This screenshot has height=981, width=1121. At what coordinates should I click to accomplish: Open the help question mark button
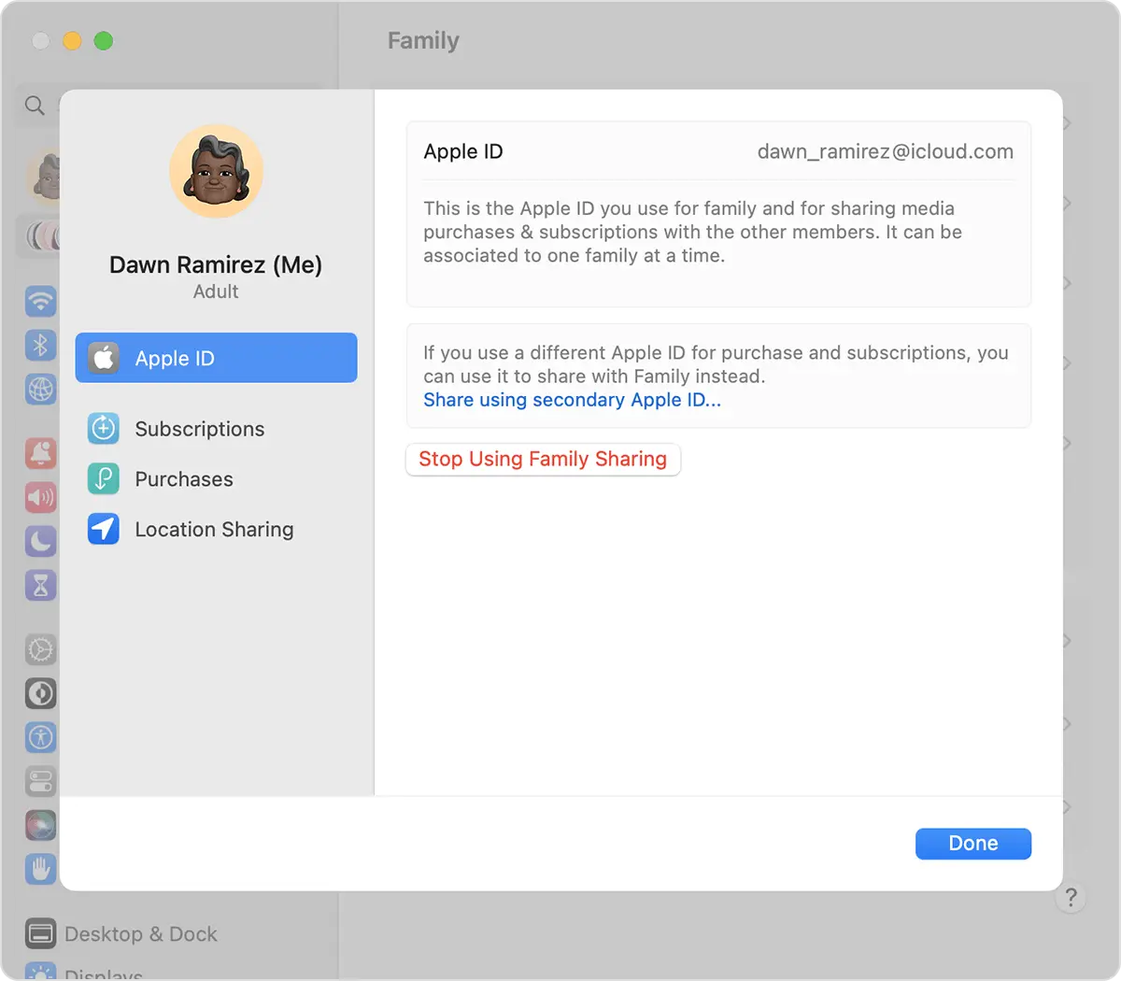pyautogui.click(x=1071, y=899)
